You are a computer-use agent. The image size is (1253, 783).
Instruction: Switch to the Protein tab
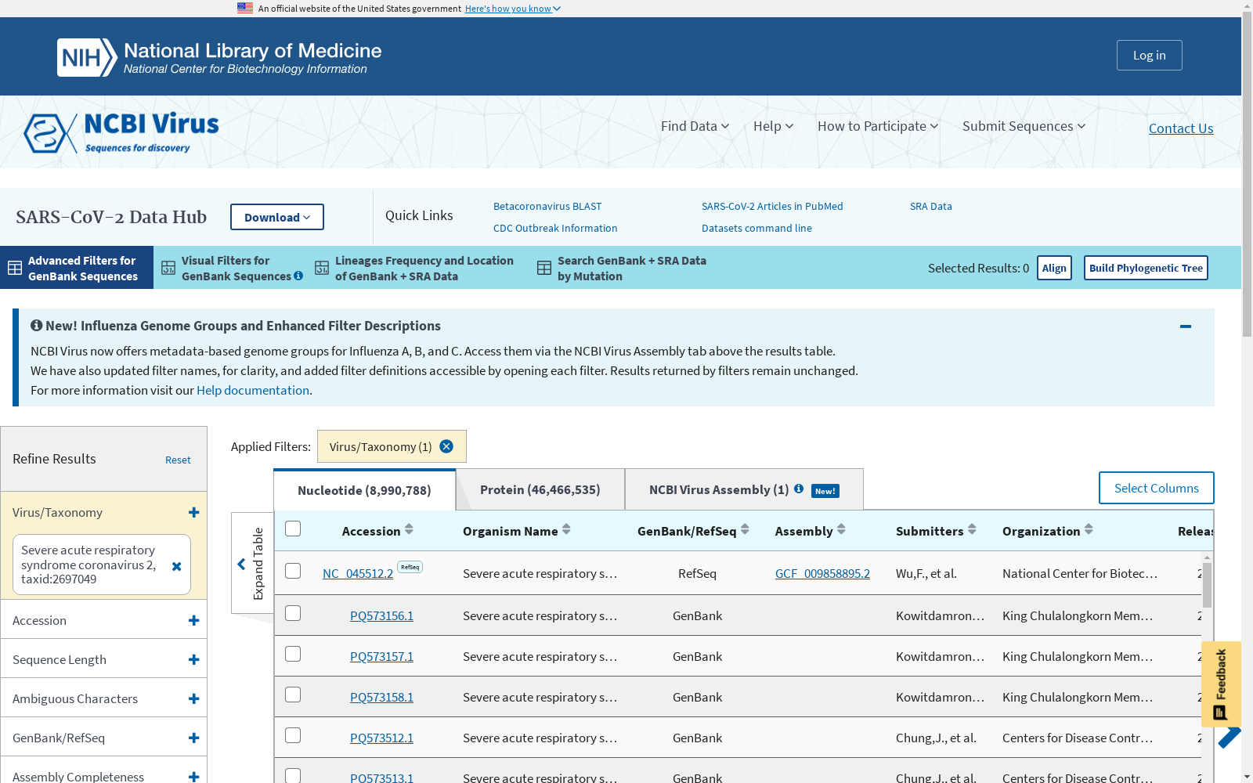(x=540, y=489)
